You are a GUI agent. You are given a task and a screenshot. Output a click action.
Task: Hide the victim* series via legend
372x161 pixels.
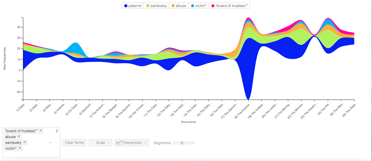point(198,6)
